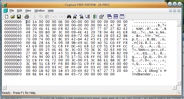Screen dimensions: 184x99
Task: Click the Find Next binoculars icon
Action: (75, 17)
